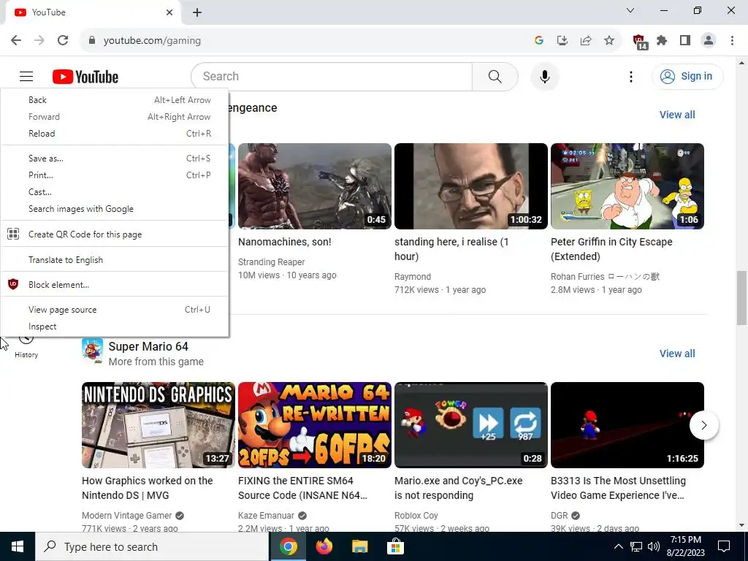Open YouTube settings three-dot menu

[630, 76]
